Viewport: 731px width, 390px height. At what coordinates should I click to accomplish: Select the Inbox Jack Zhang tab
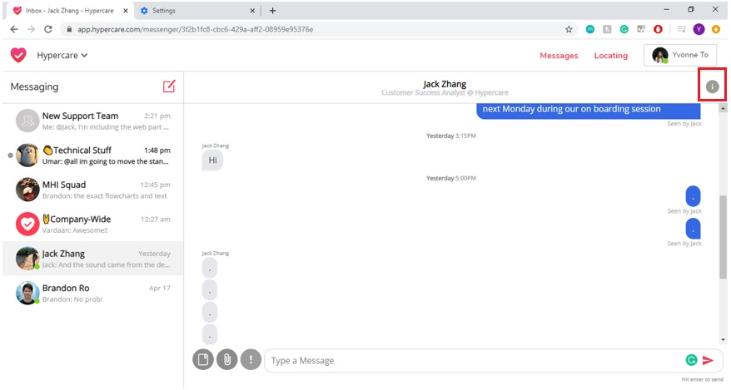pyautogui.click(x=70, y=11)
